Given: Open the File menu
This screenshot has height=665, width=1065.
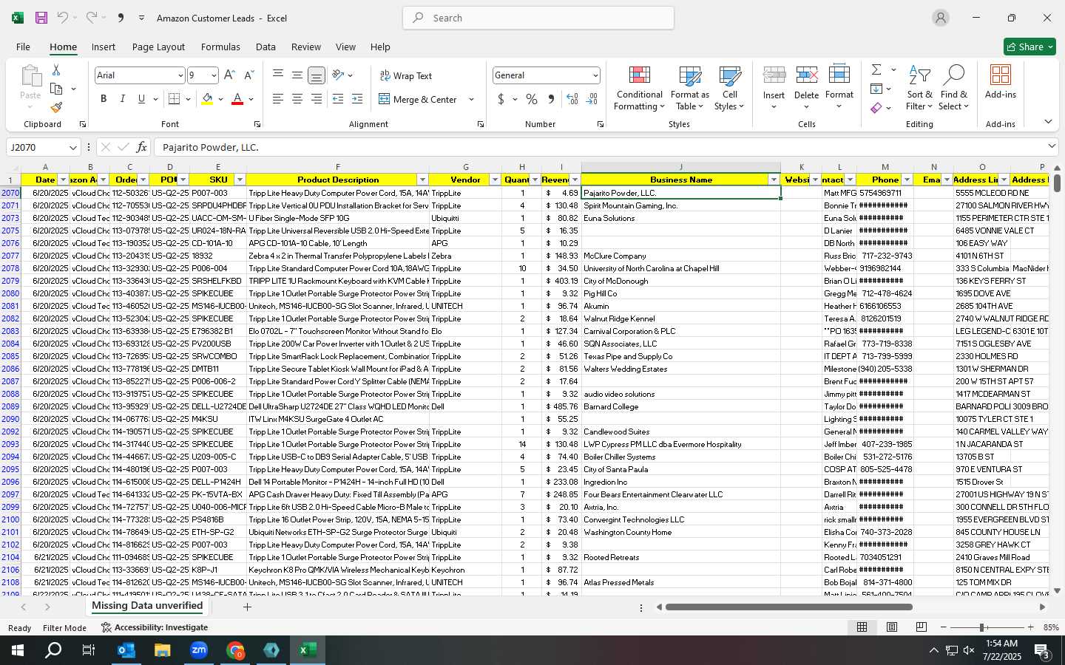Looking at the screenshot, I should (23, 47).
